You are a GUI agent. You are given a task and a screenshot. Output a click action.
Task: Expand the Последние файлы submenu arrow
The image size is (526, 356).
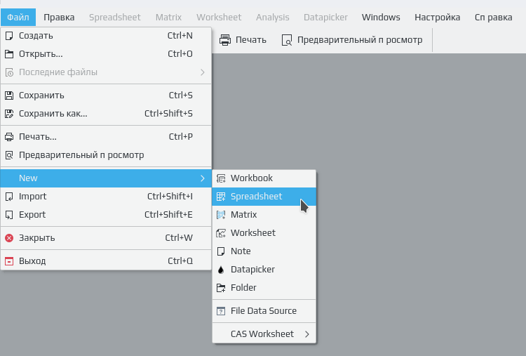(202, 72)
